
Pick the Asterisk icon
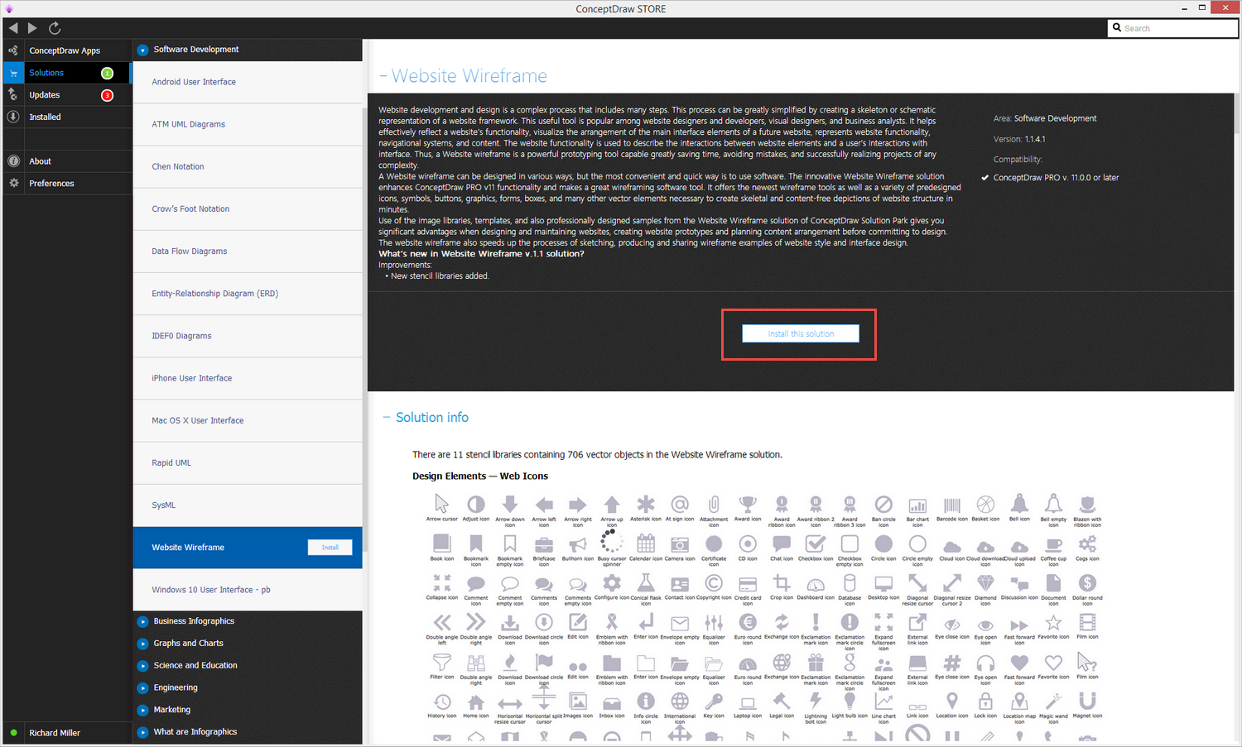coord(646,504)
